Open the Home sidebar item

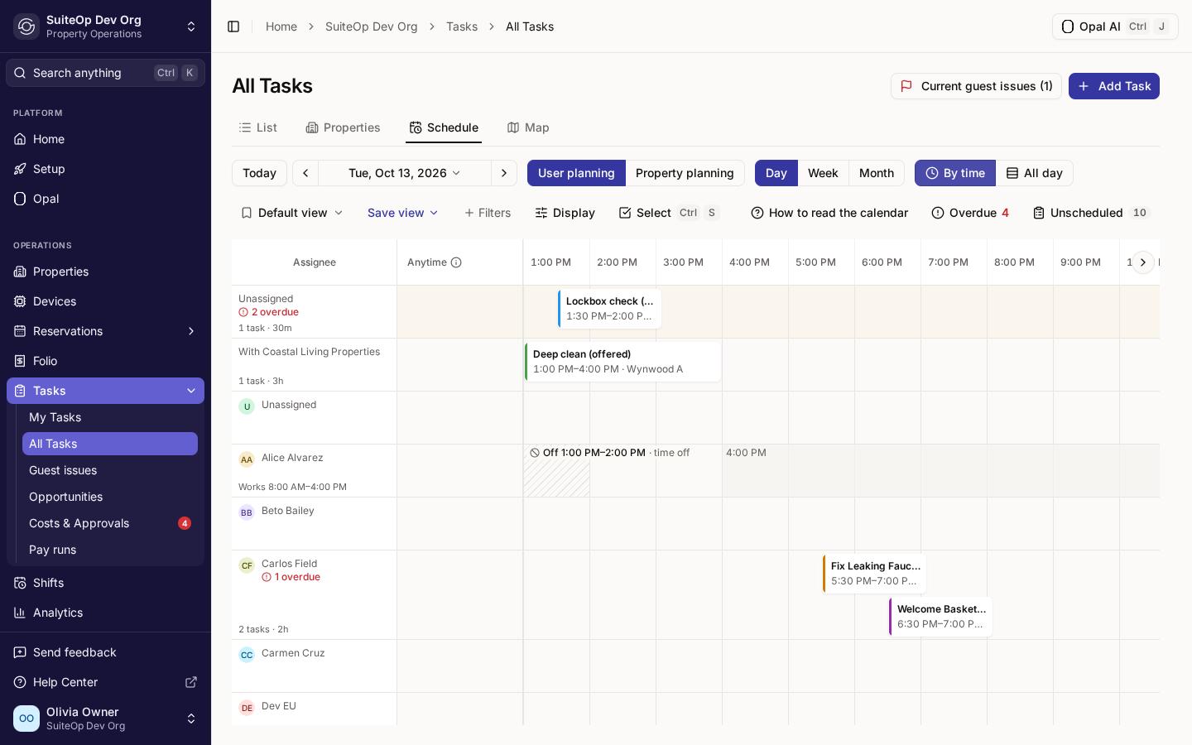(105, 139)
